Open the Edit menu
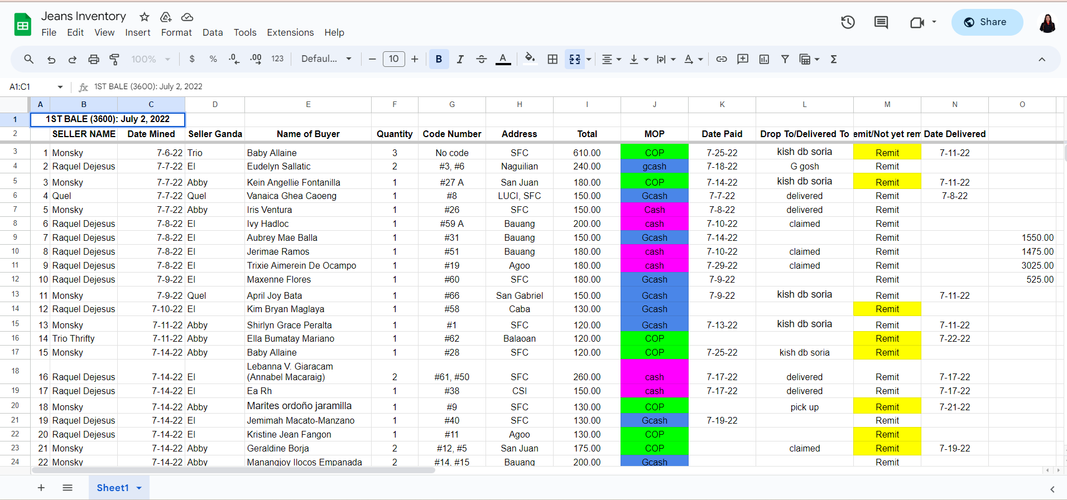The image size is (1067, 500). [75, 32]
